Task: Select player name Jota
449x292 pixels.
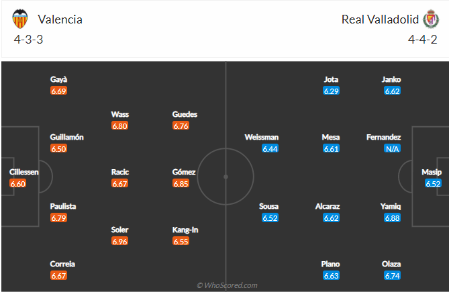Action: [331, 79]
